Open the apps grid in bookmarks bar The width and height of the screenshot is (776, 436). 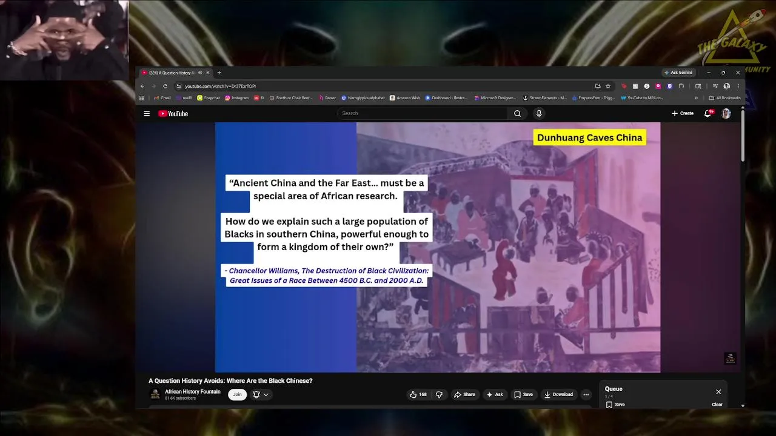coord(142,97)
